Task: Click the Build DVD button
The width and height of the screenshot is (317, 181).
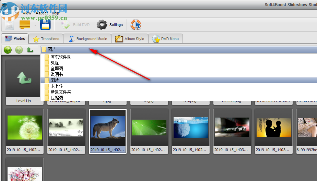Action: click(x=75, y=25)
